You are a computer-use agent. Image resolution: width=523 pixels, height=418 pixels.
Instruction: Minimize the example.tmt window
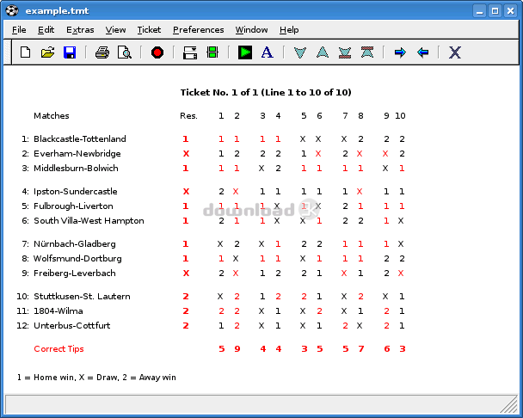(480, 11)
